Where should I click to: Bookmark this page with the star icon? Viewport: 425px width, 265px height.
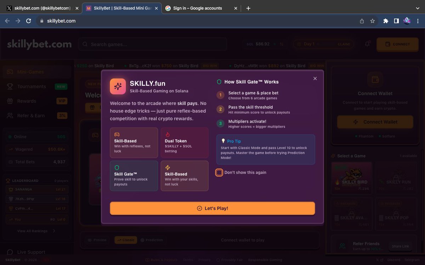pyautogui.click(x=372, y=21)
